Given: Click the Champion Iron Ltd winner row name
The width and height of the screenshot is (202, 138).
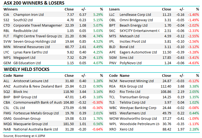Looking at the screenshot, I should point(28,14).
